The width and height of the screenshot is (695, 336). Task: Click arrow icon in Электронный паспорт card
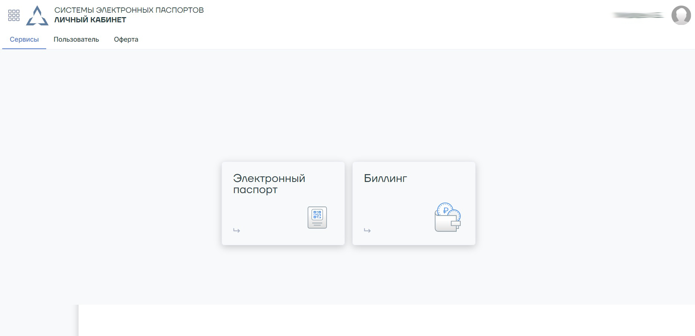237,230
